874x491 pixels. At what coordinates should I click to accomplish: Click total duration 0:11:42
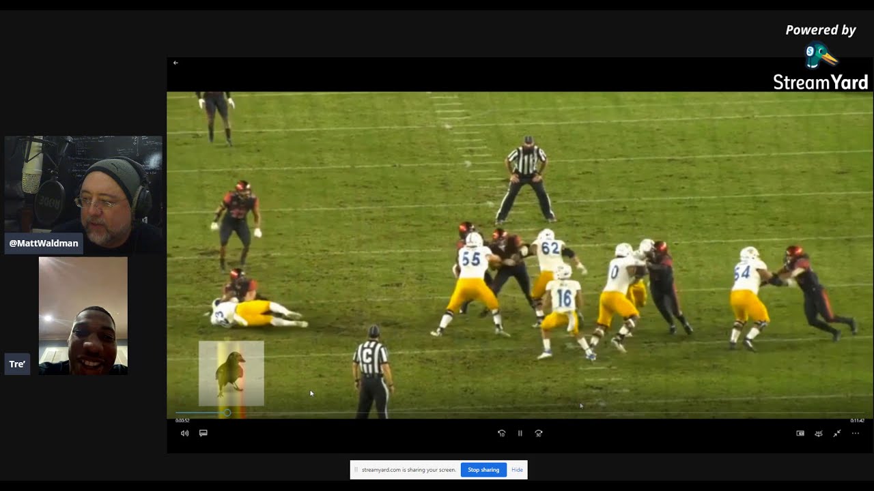click(x=857, y=421)
